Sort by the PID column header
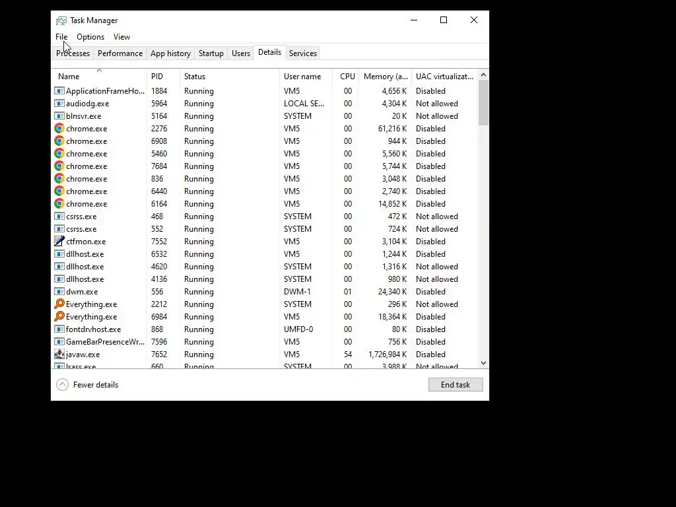The width and height of the screenshot is (676, 507). click(x=164, y=77)
